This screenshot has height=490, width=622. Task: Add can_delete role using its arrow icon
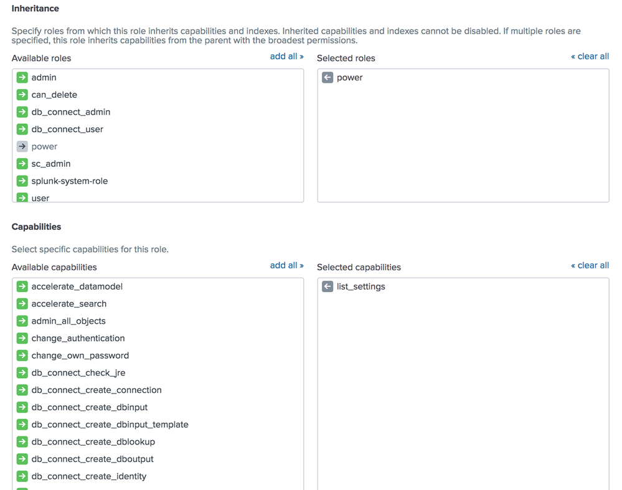(22, 95)
